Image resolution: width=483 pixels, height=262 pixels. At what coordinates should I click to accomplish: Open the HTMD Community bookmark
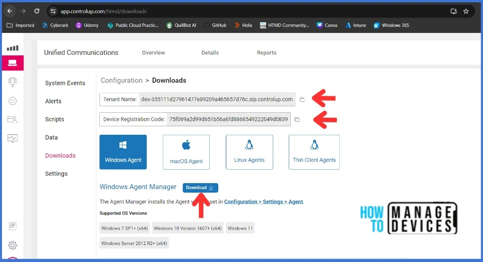[x=284, y=25]
